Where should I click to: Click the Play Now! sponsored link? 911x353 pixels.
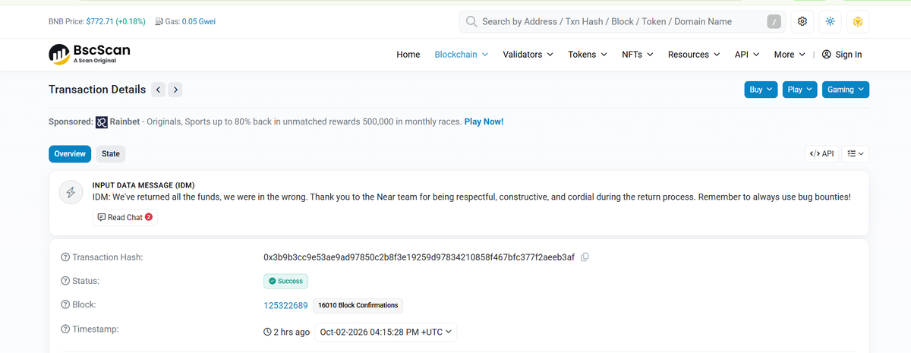(484, 121)
